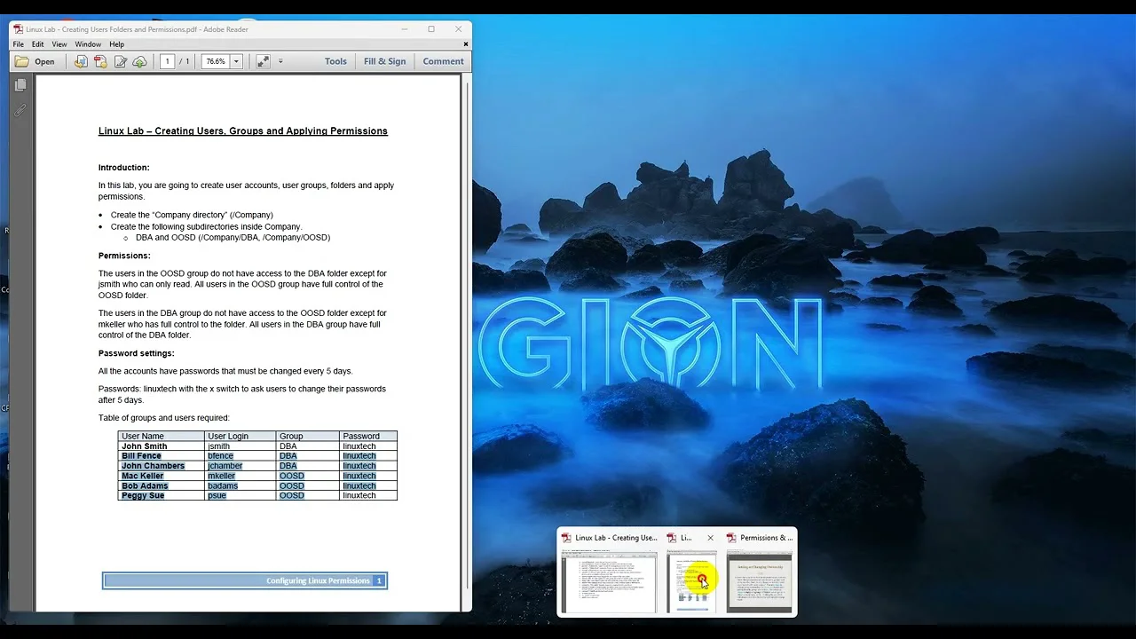This screenshot has width=1136, height=639.
Task: Click the Adobe Reader icon in title bar
Action: click(x=18, y=29)
